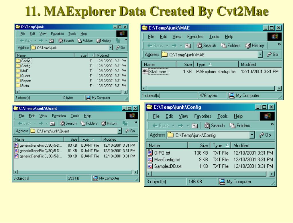Click Folders in junk window toolbar
The height and width of the screenshot is (223, 293).
pos(85,41)
